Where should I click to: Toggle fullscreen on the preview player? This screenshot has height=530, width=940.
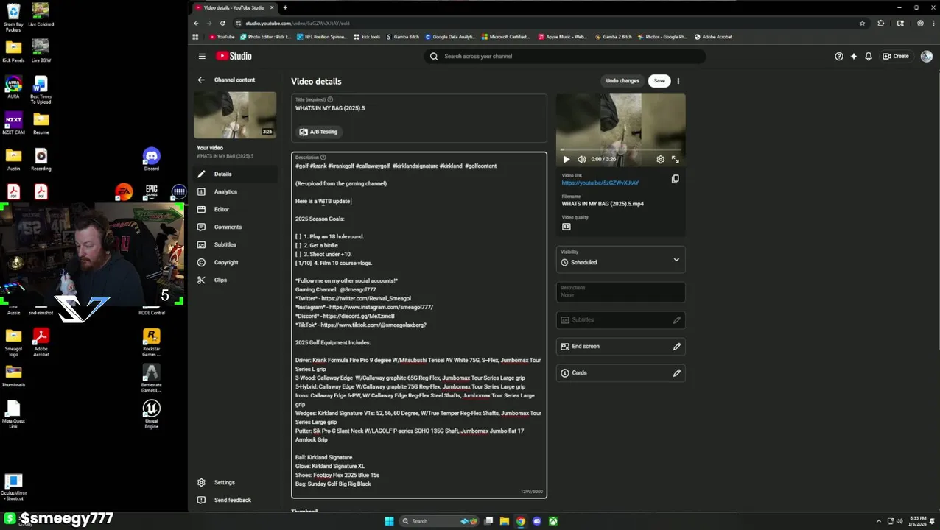point(675,159)
